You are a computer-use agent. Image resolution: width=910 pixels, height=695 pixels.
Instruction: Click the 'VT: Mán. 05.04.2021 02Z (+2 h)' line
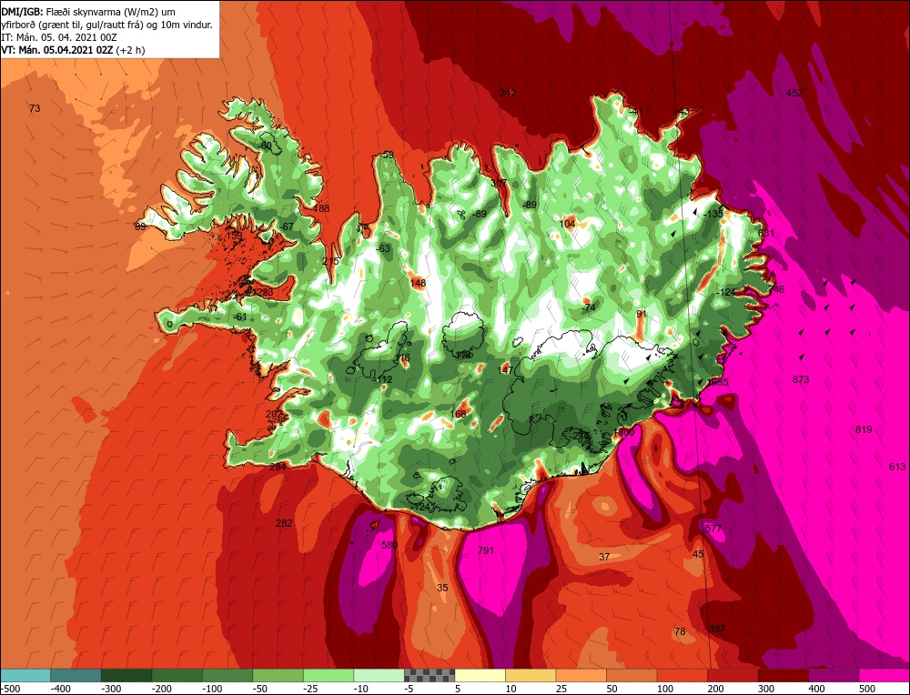pyautogui.click(x=73, y=50)
